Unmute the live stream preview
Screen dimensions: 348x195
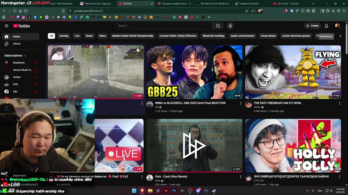[x=138, y=50]
